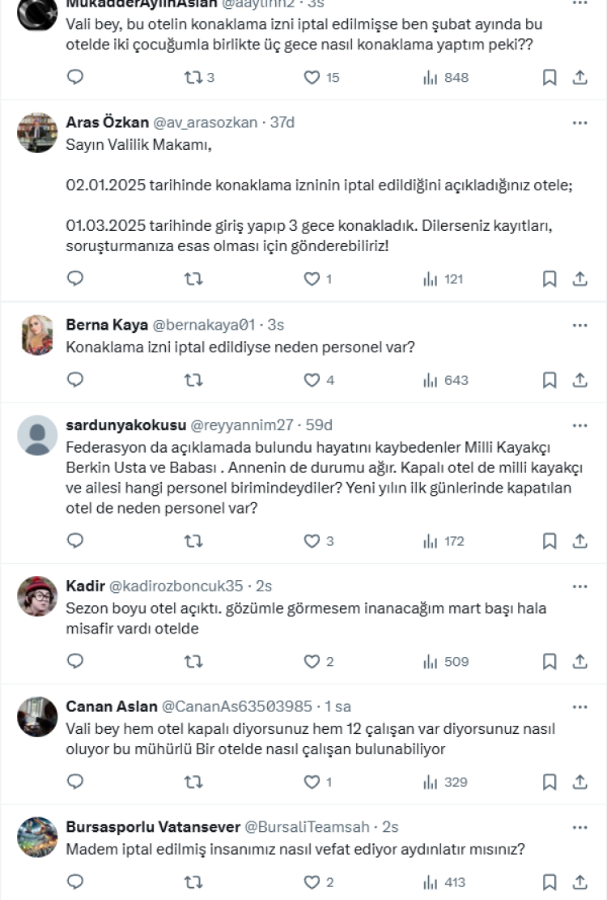Share sardunyakokusu's tweet

[x=579, y=540]
